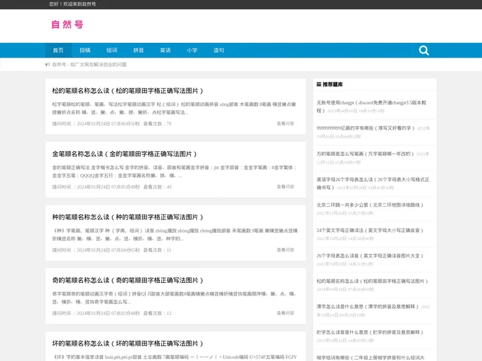Open article 种的笔顺名称怎么读
The width and height of the screenshot is (482, 361).
tap(128, 217)
